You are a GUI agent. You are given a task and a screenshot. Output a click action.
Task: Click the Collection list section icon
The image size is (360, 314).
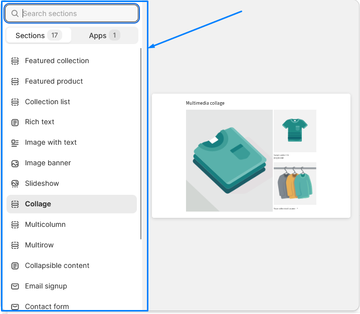[15, 102]
